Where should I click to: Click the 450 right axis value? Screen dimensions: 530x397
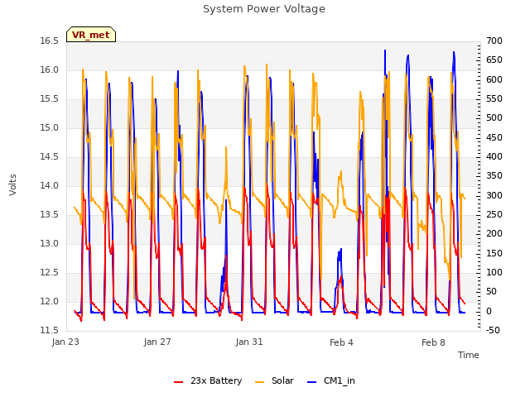(494, 138)
